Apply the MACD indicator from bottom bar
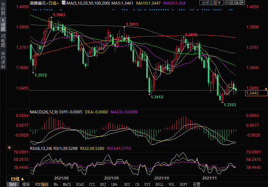The image size is (268, 187). 67,184
